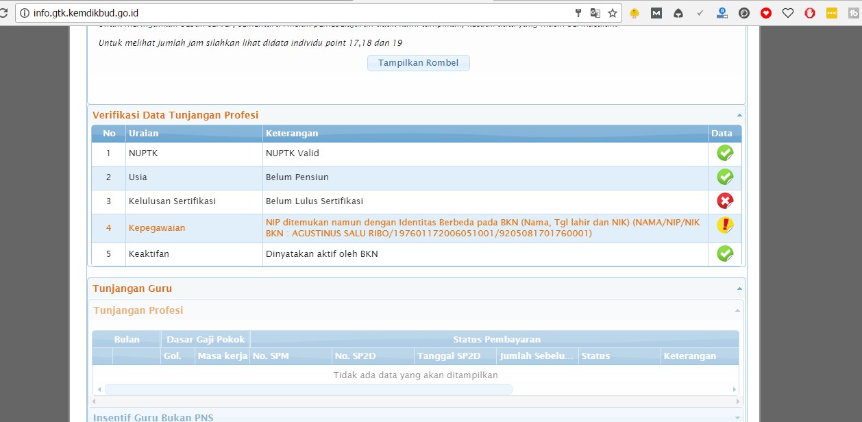This screenshot has width=862, height=422.
Task: Click the No column header
Action: [109, 134]
